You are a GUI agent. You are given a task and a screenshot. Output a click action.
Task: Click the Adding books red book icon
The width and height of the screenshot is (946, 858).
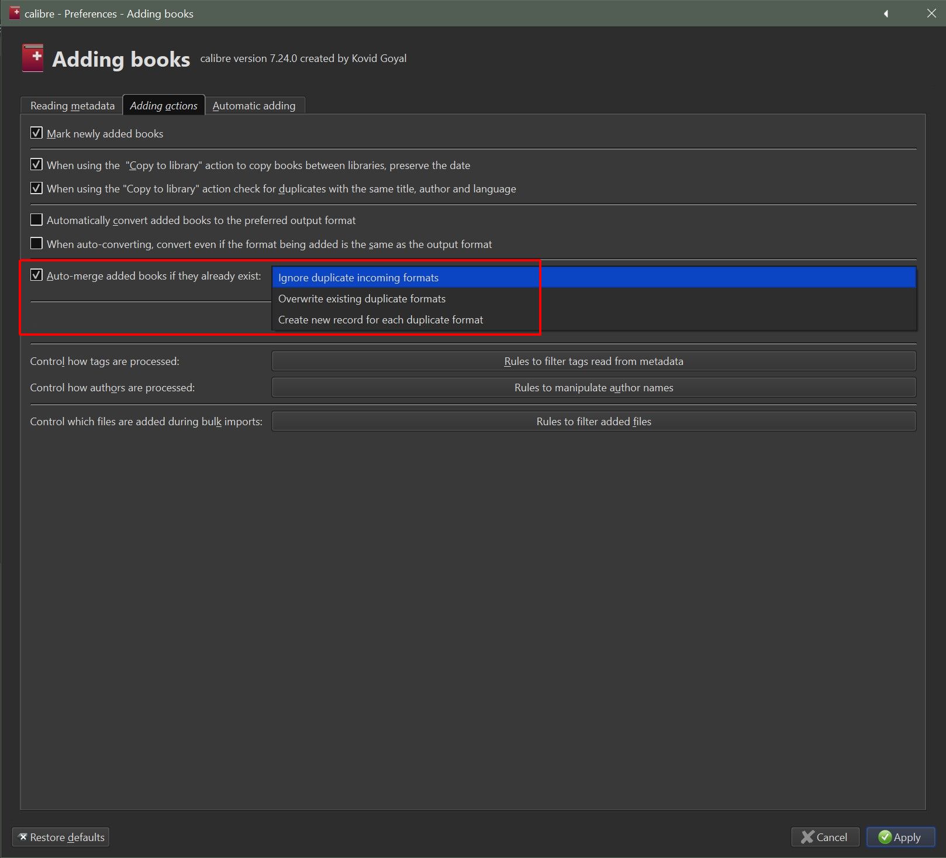(33, 58)
